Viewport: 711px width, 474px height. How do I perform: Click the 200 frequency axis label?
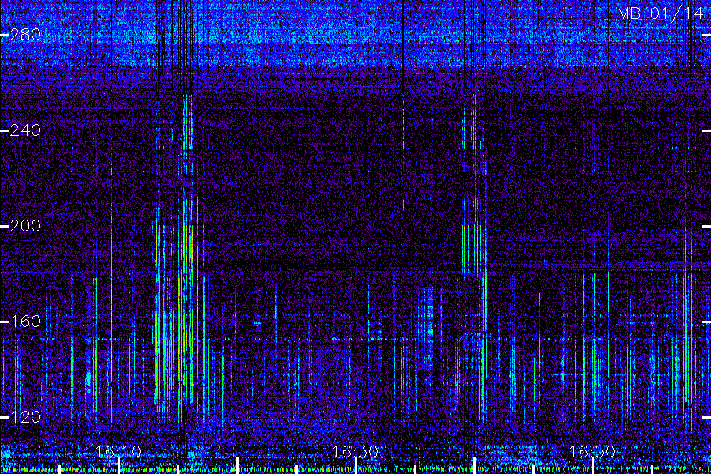point(25,226)
